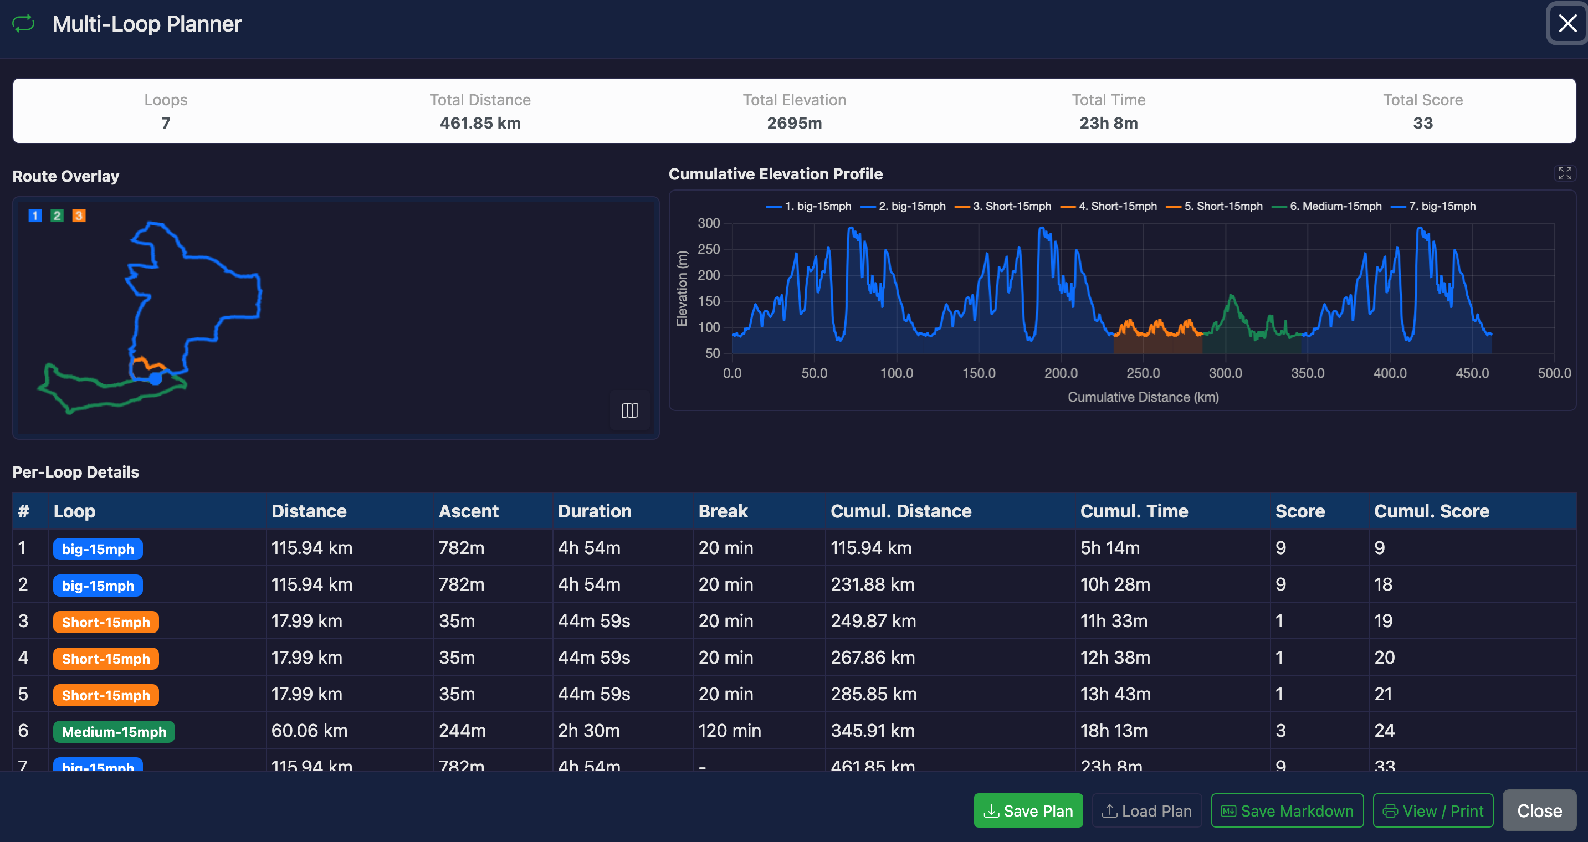Click the printer icon on View / Print
The image size is (1588, 842).
pyautogui.click(x=1390, y=810)
